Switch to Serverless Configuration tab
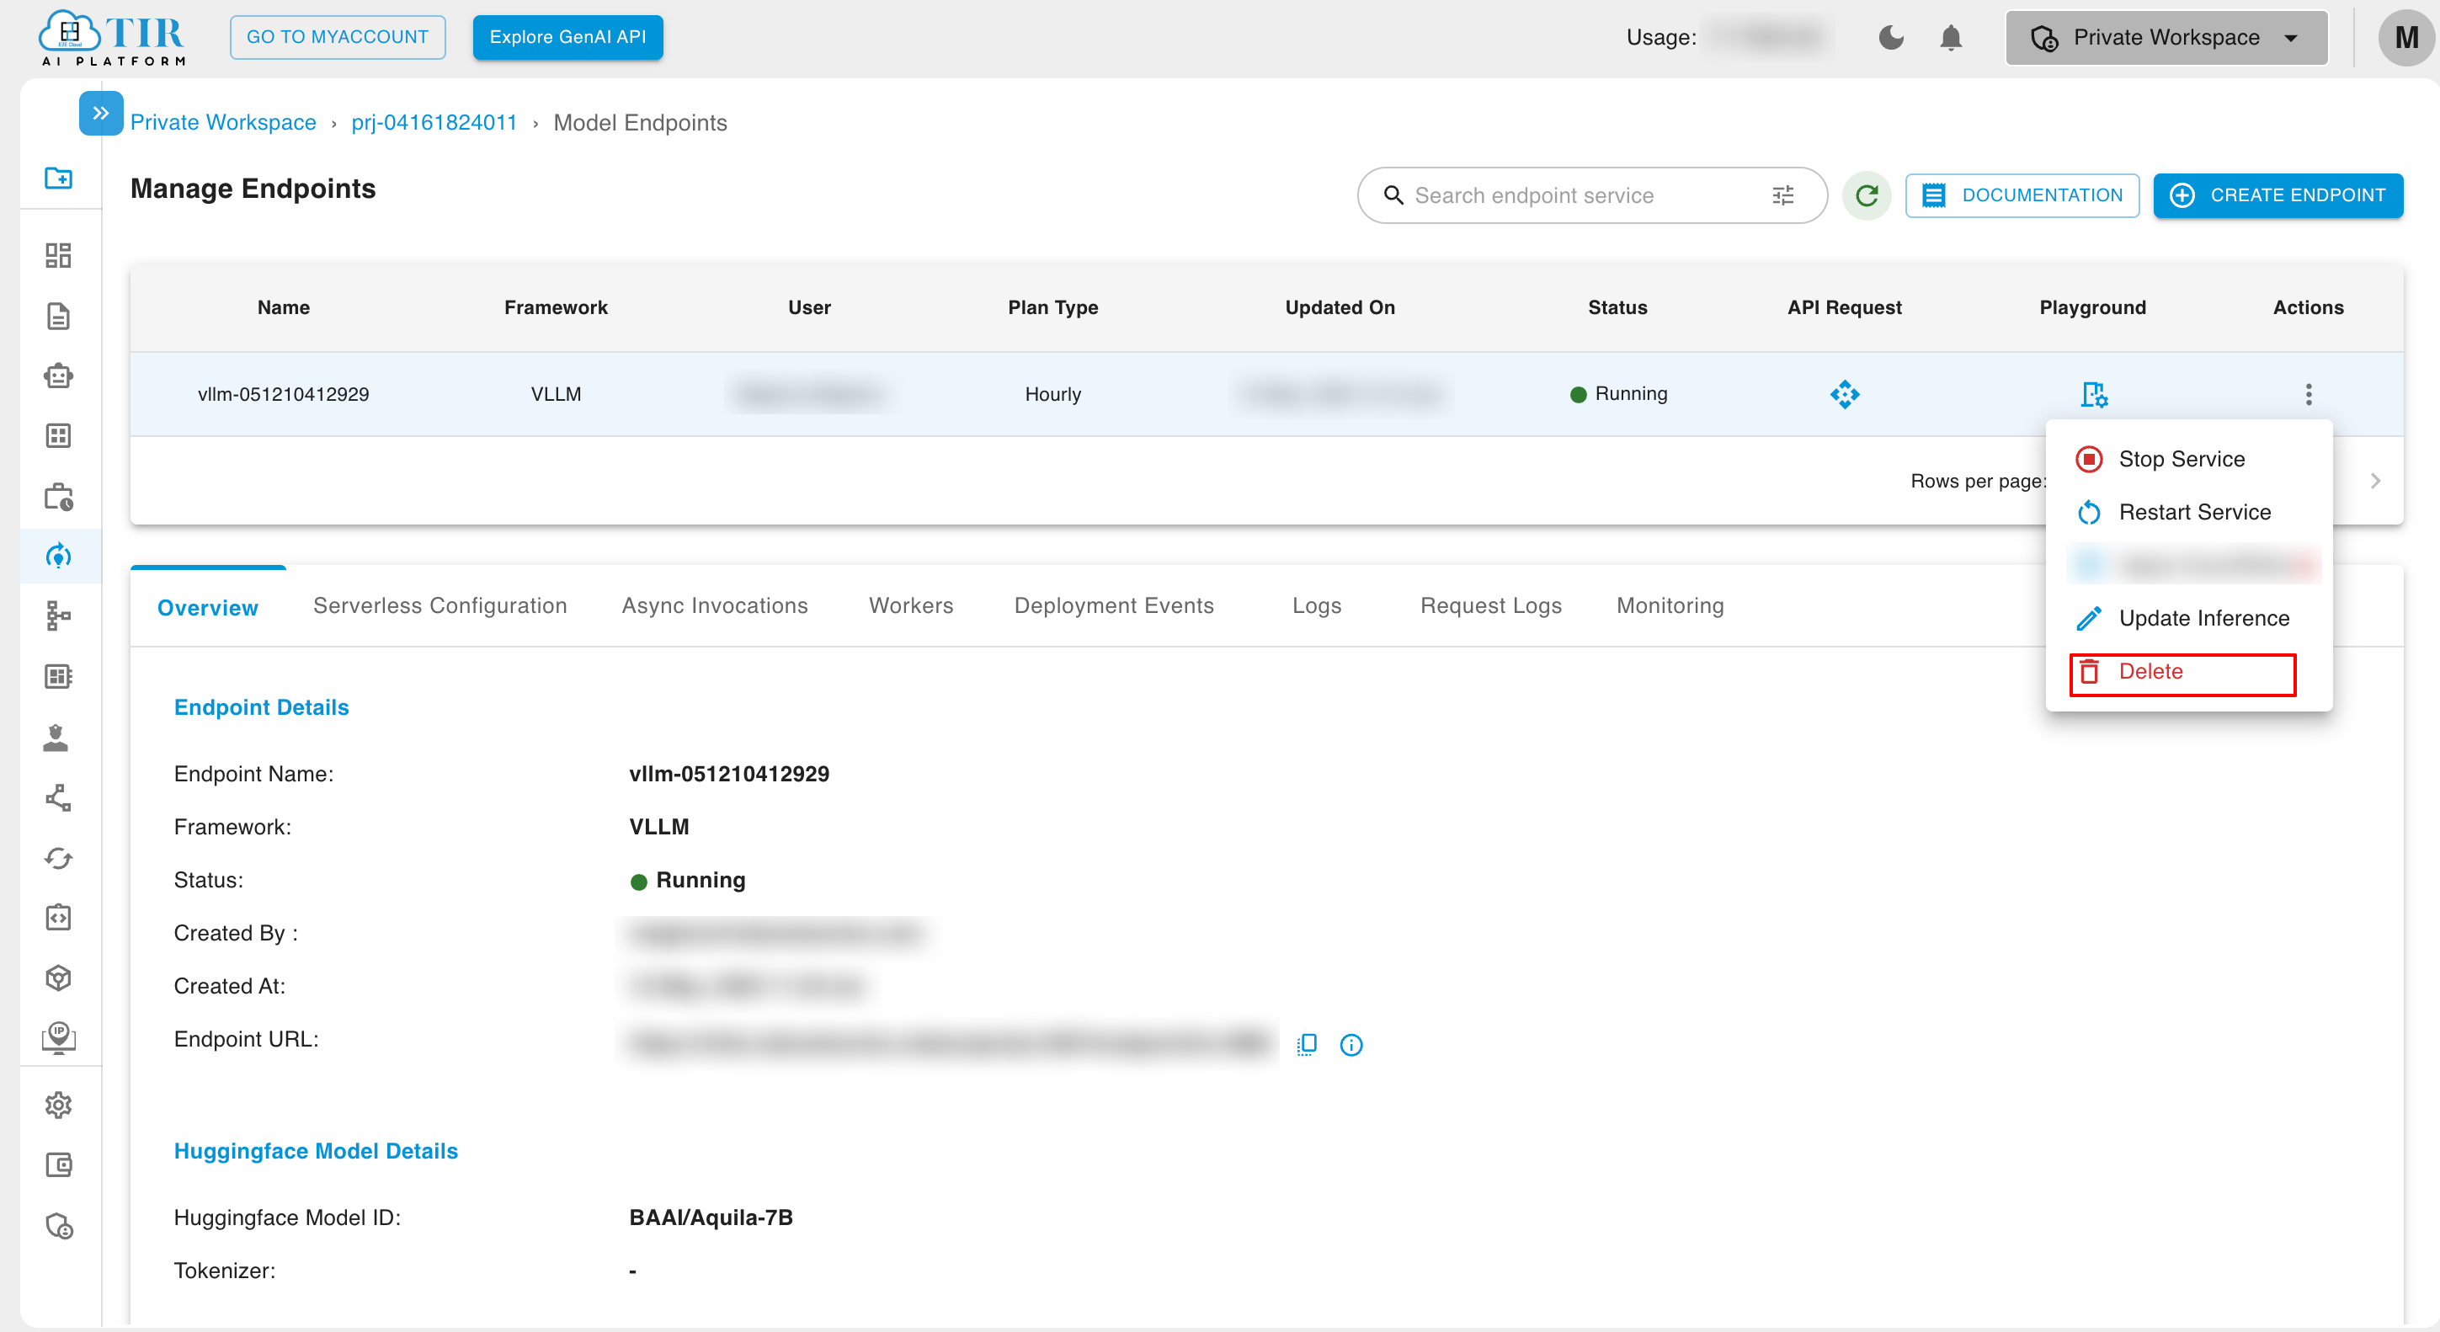 (440, 605)
